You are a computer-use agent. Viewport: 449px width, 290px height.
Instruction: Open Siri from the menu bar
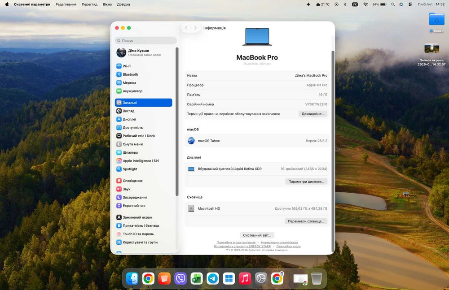pyautogui.click(x=401, y=4)
